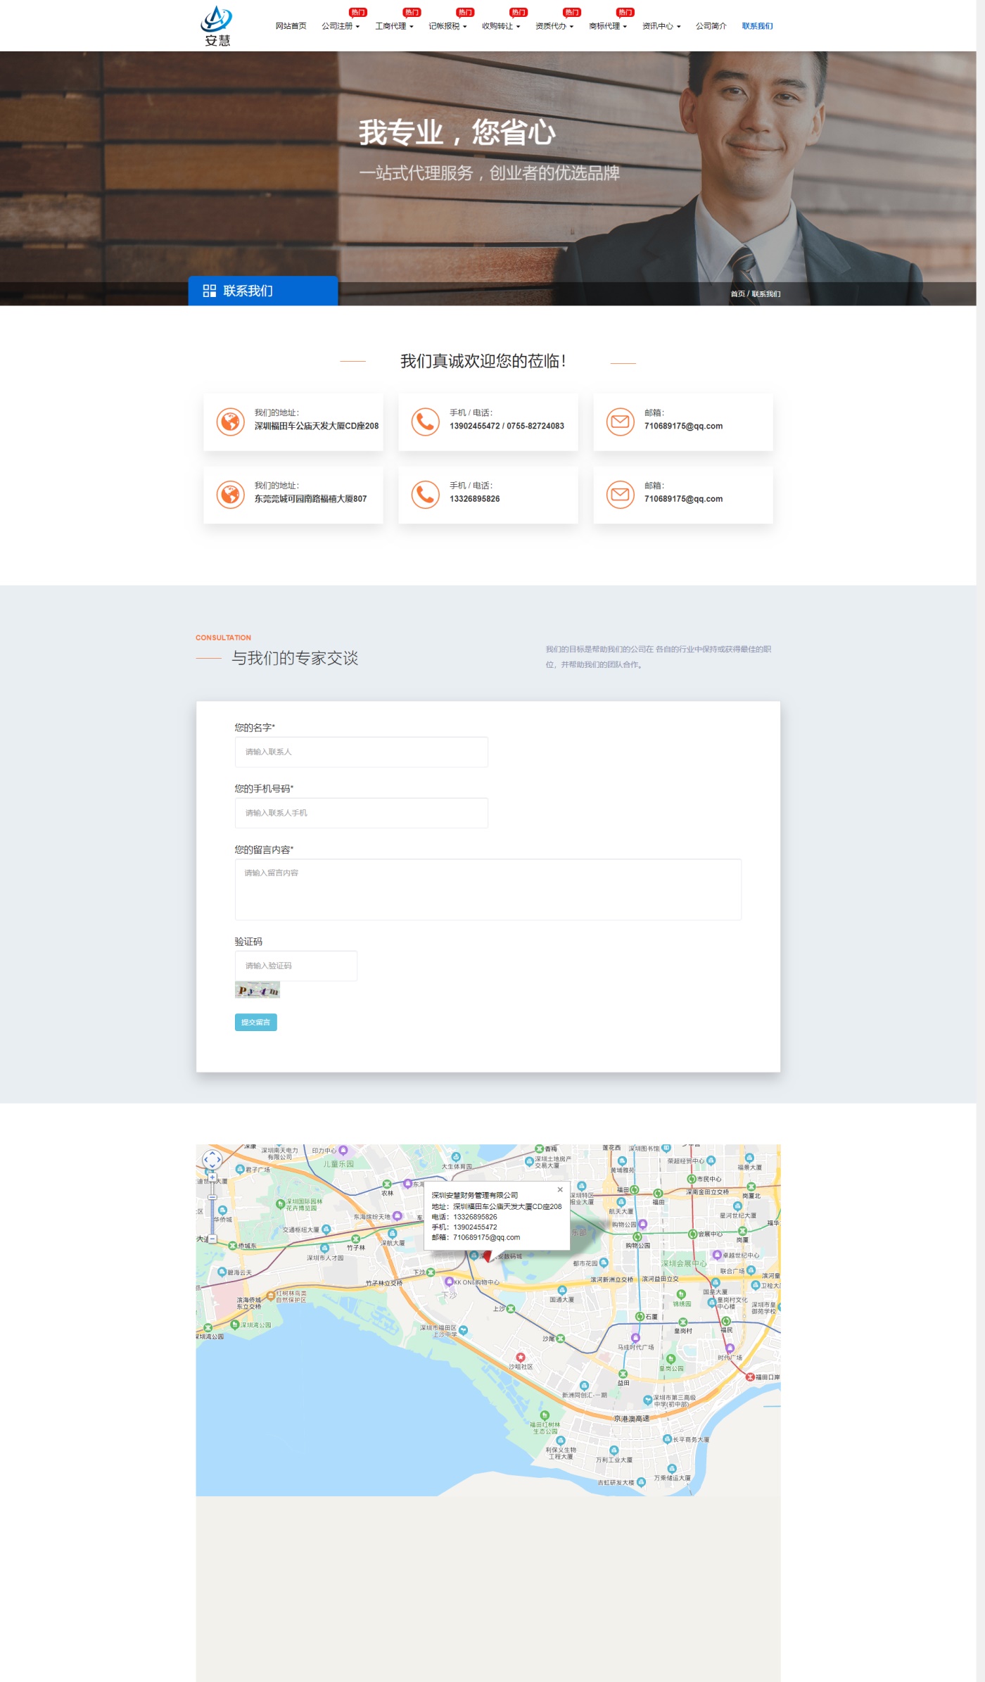The width and height of the screenshot is (985, 1682).
Task: Focus the 您的手机号码 phone input field
Action: pyautogui.click(x=361, y=813)
